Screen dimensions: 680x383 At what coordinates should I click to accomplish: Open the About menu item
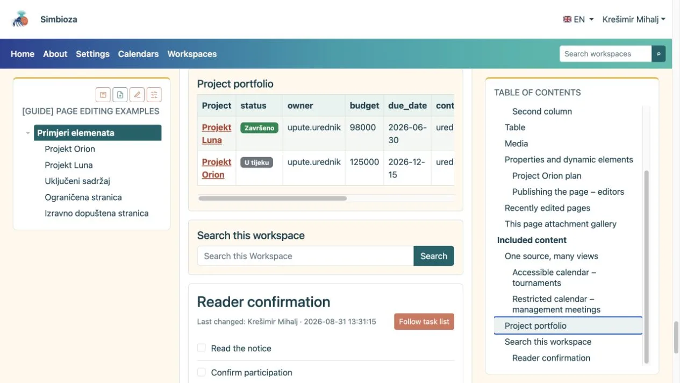coord(55,54)
